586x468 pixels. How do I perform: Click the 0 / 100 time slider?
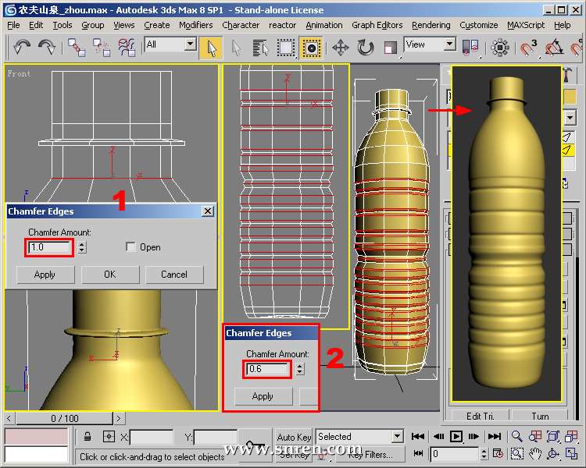64,419
